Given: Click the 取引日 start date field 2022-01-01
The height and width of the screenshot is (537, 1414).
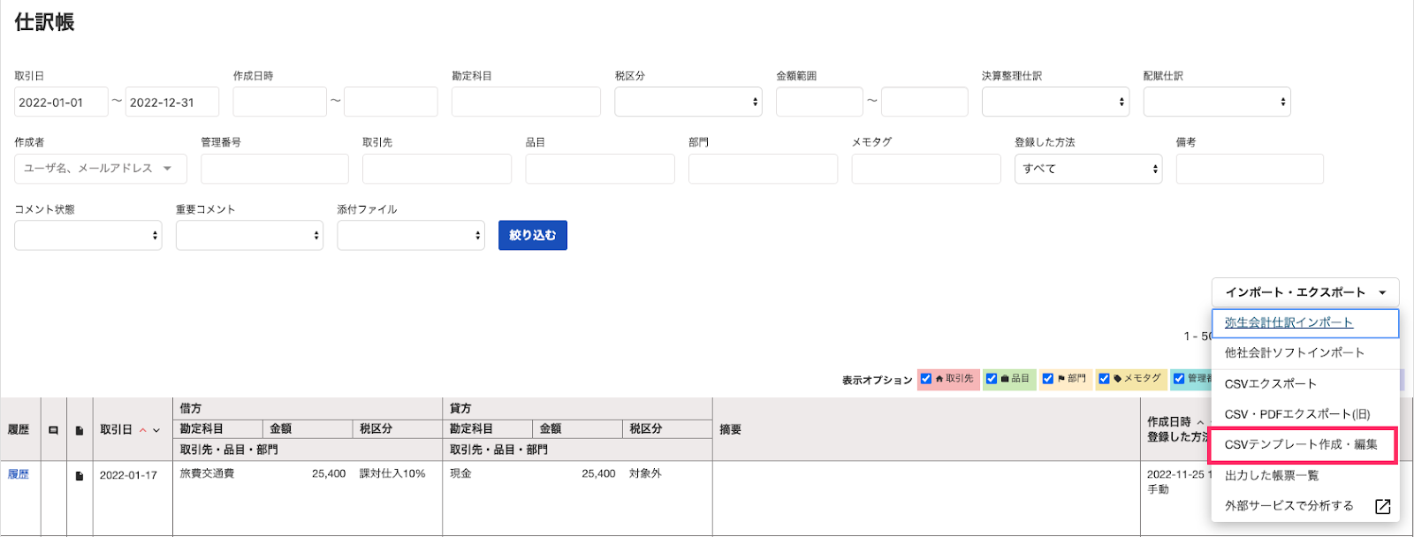Looking at the screenshot, I should click(x=61, y=102).
